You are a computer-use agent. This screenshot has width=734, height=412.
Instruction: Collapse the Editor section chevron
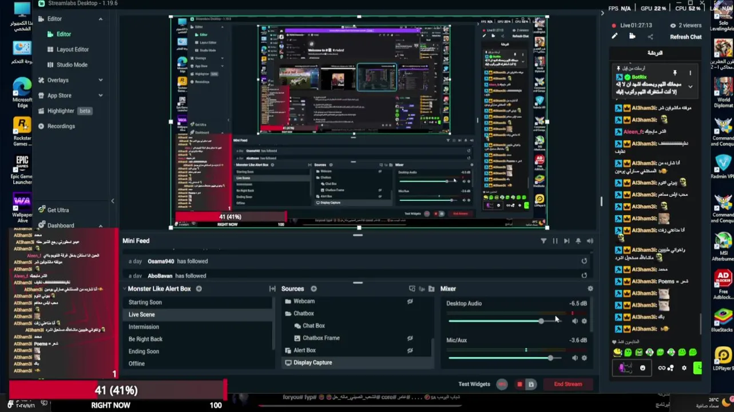click(x=101, y=19)
